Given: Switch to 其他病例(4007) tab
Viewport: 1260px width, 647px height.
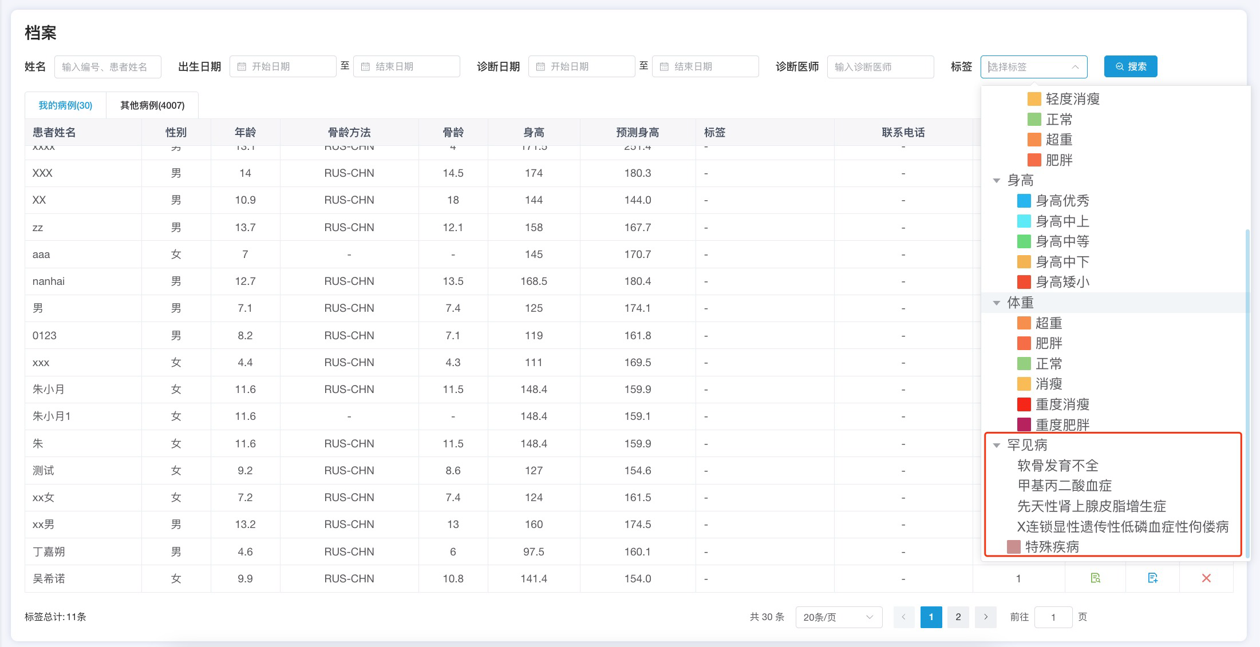Looking at the screenshot, I should [x=152, y=105].
